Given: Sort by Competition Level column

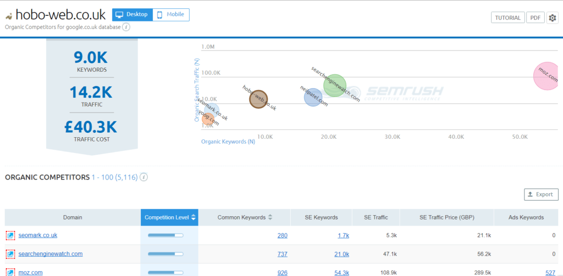Looking at the screenshot, I should point(169,217).
